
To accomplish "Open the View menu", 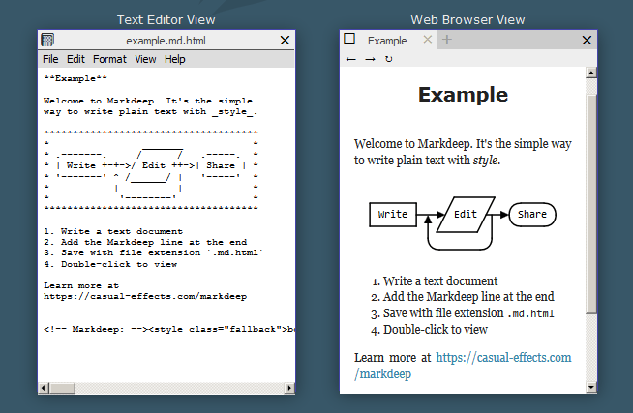I will click(x=145, y=59).
